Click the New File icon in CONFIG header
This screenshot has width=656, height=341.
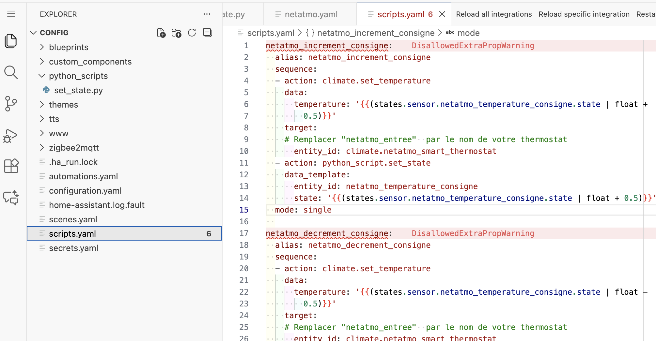coord(161,33)
